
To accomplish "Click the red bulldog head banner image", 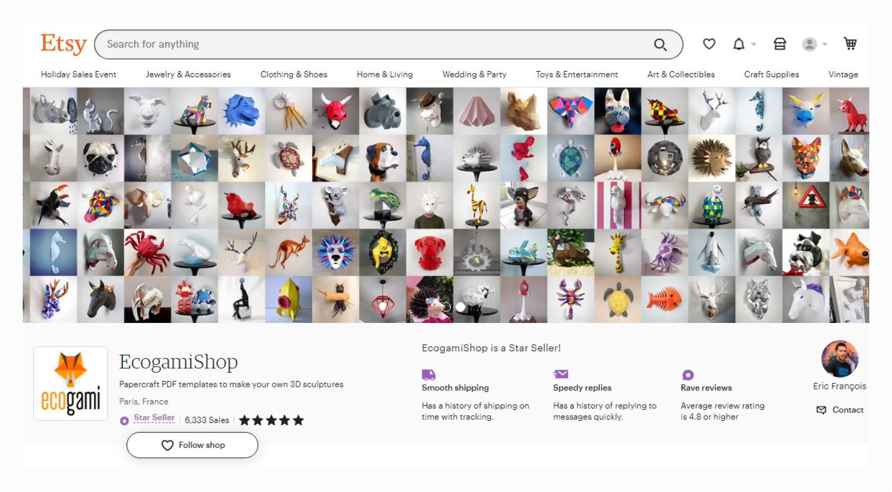I will [429, 252].
